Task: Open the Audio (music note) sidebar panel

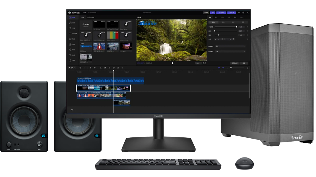Action: 70,23
